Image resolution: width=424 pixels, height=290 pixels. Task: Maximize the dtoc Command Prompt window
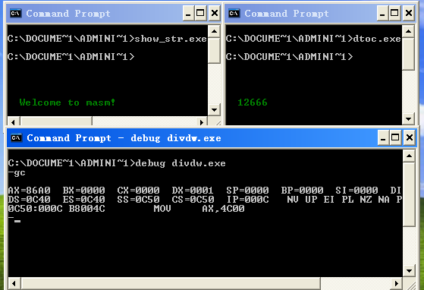point(394,13)
